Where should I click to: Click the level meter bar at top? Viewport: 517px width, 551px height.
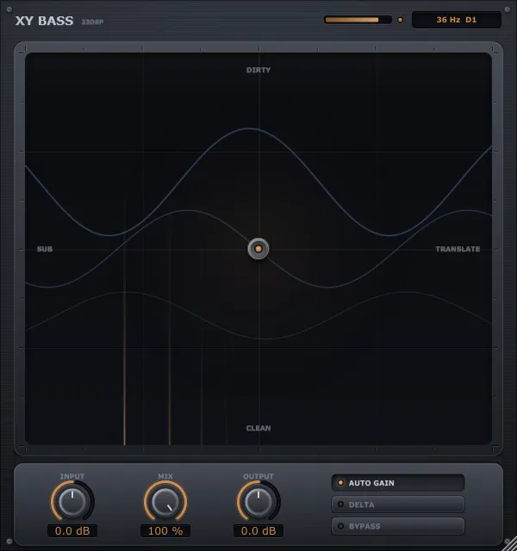click(358, 20)
